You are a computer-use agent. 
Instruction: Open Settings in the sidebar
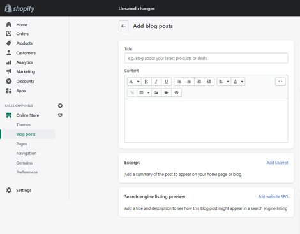24,190
